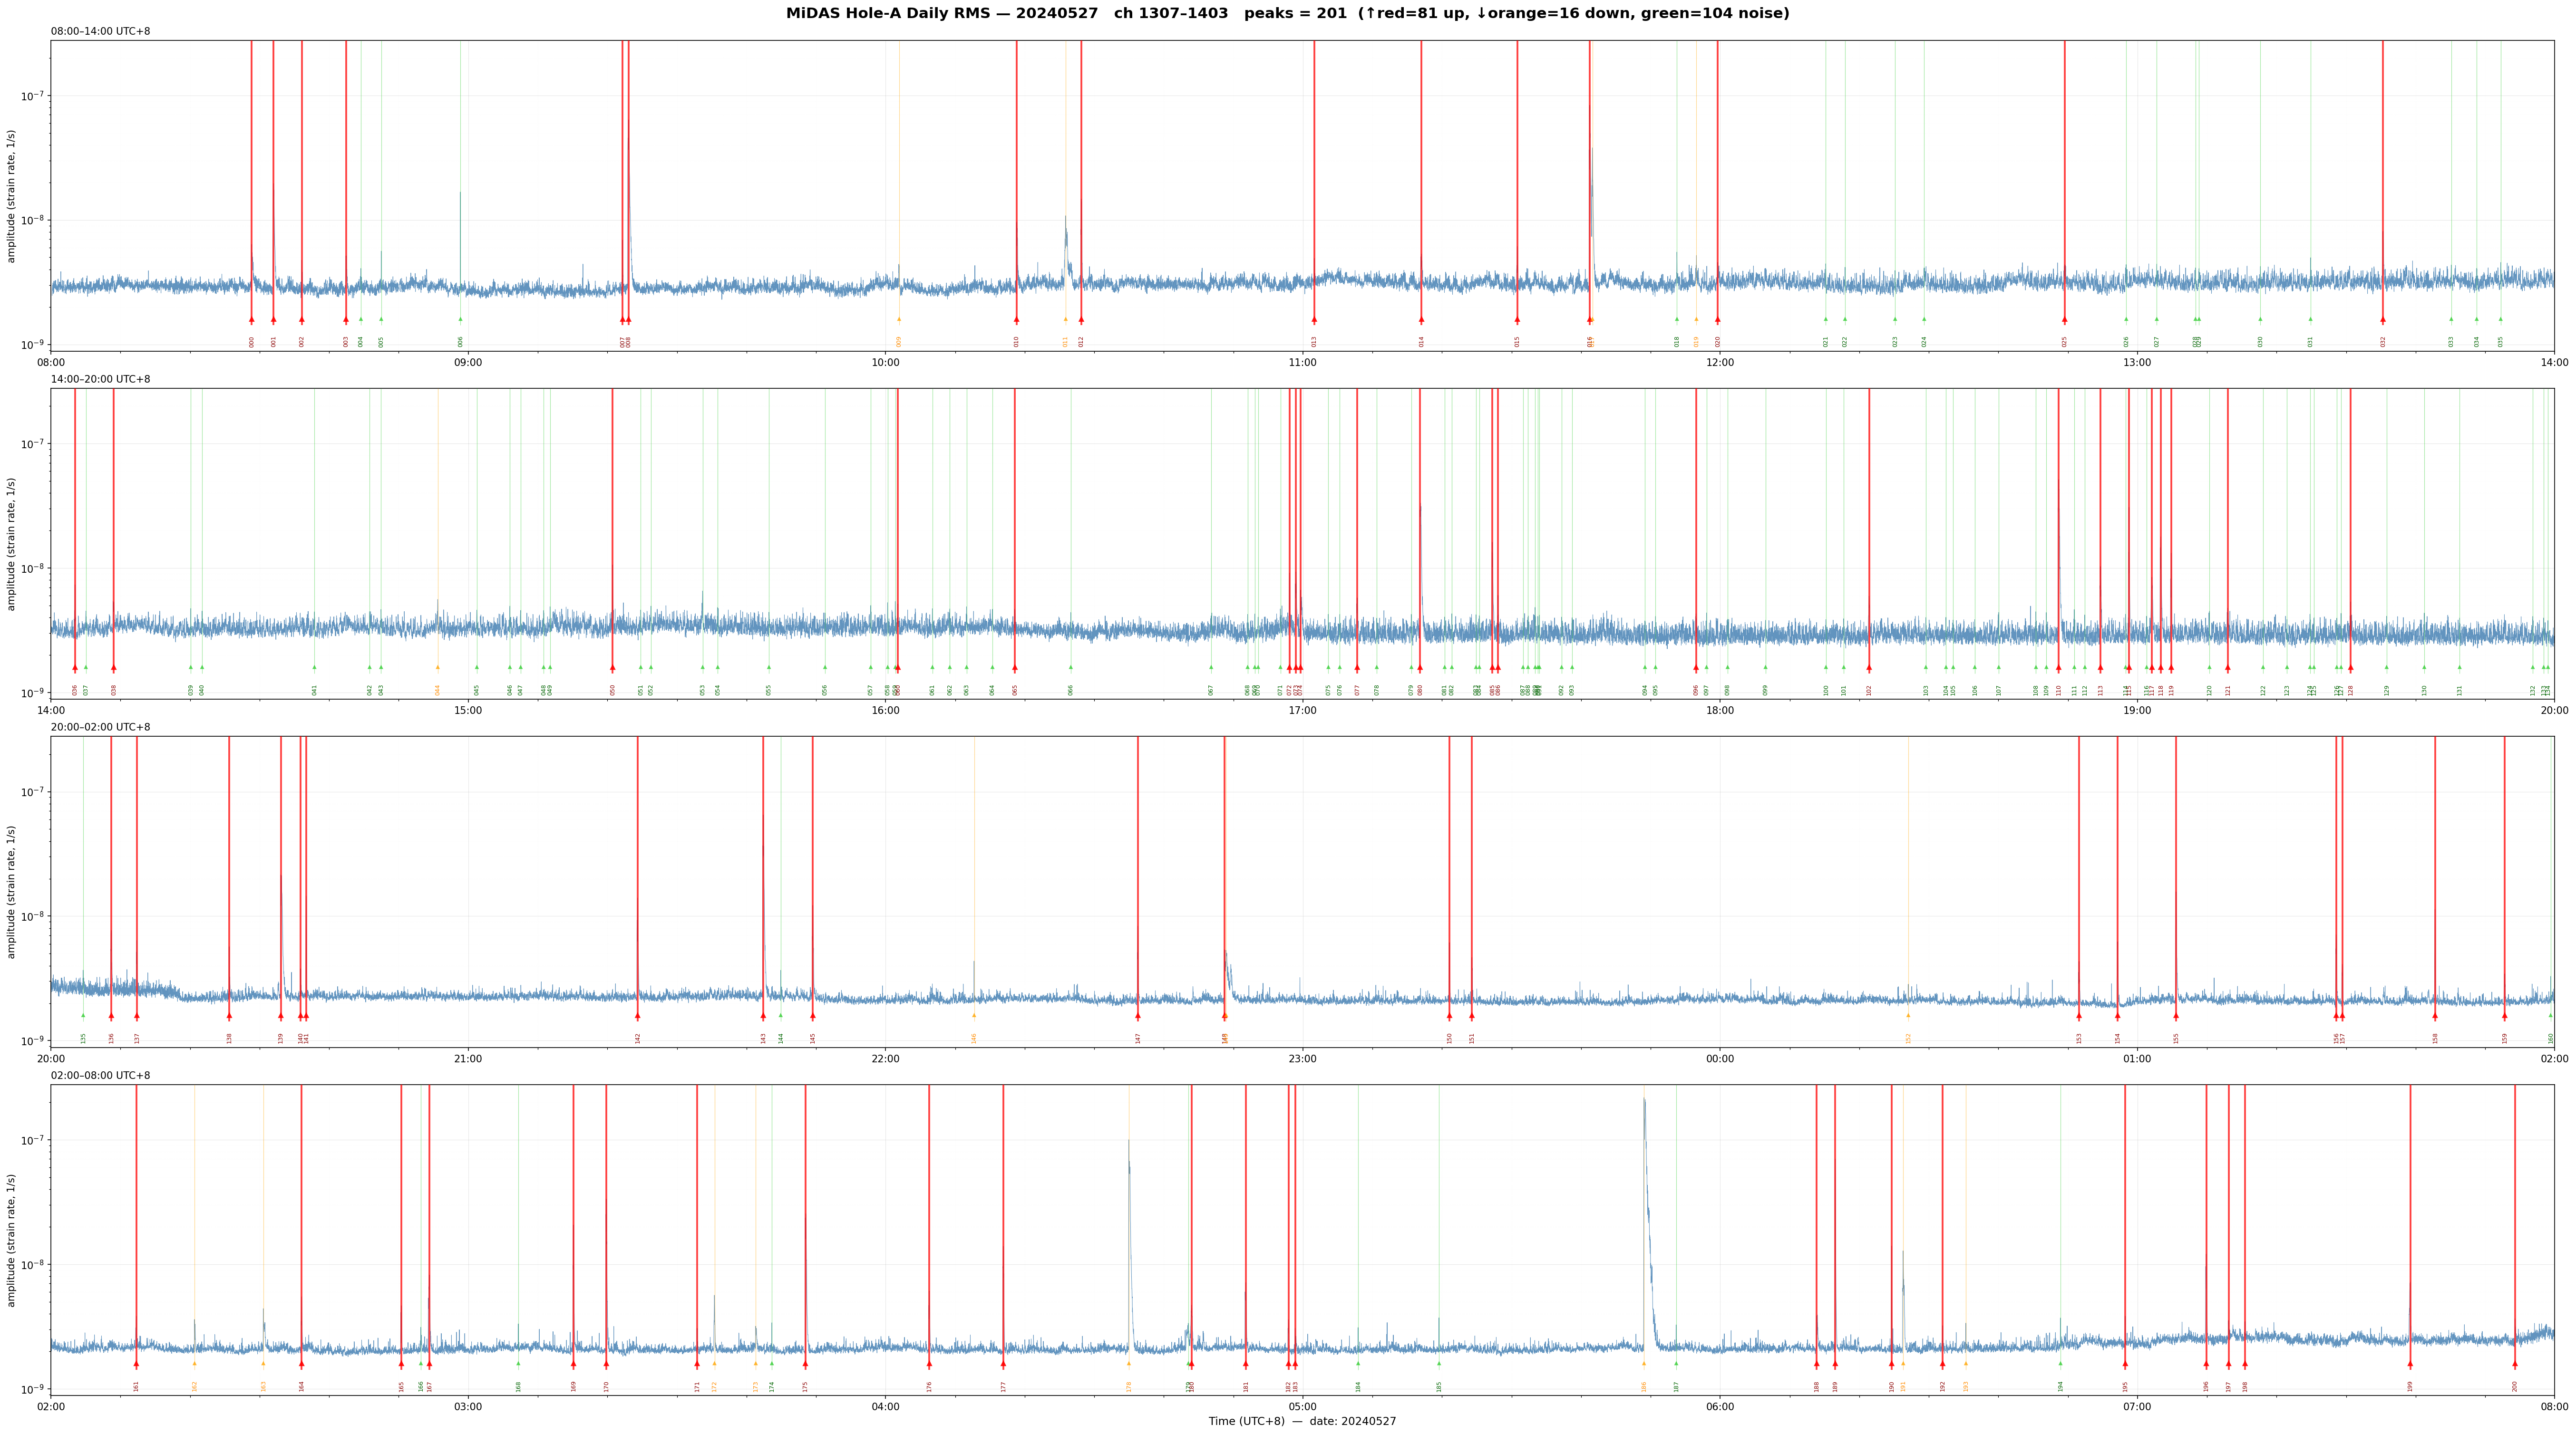Click the red peak label "065"

pos(1015,690)
